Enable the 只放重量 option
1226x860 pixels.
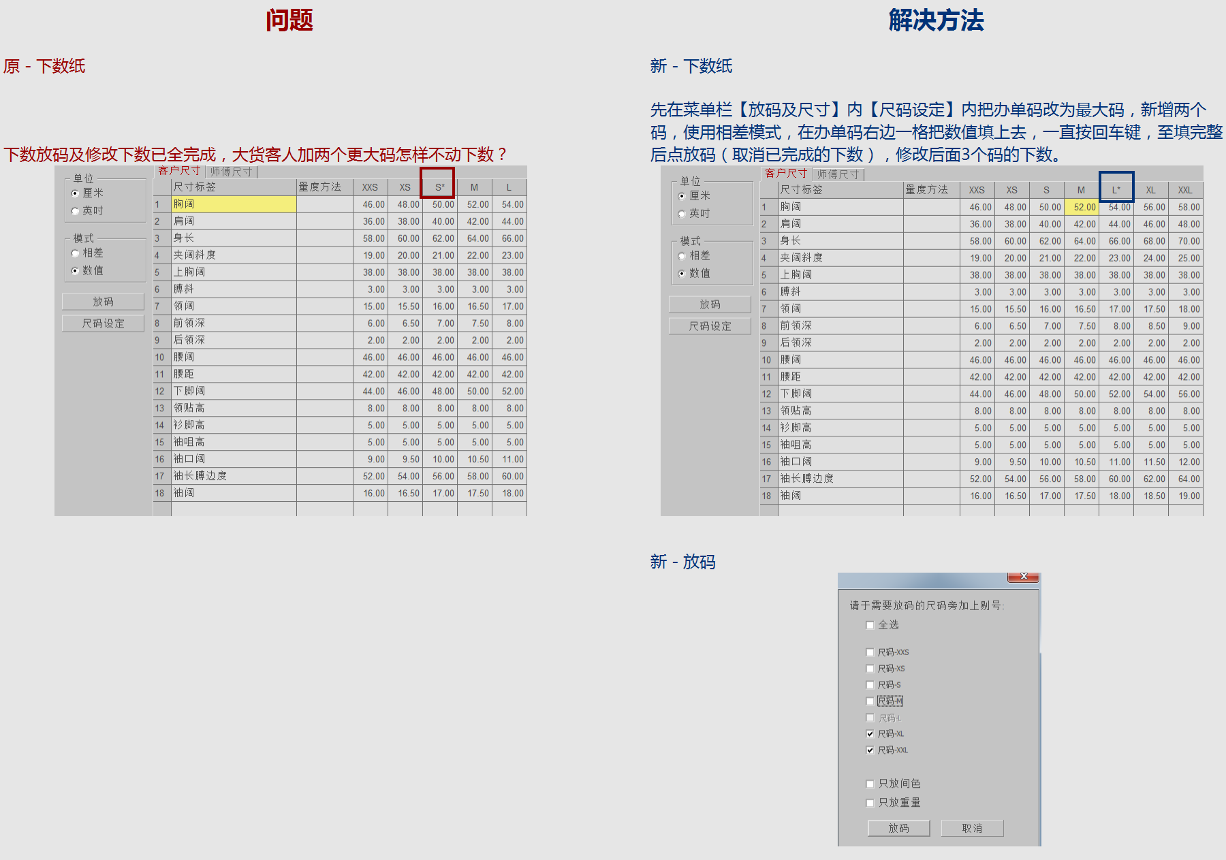(870, 802)
